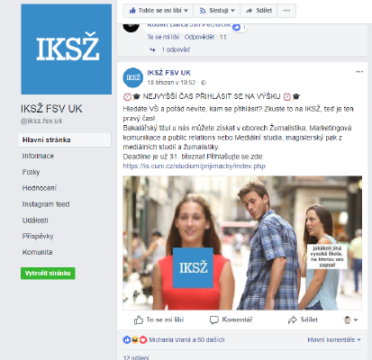Click the thumbs-up To se mi líbí icon

pyautogui.click(x=139, y=320)
